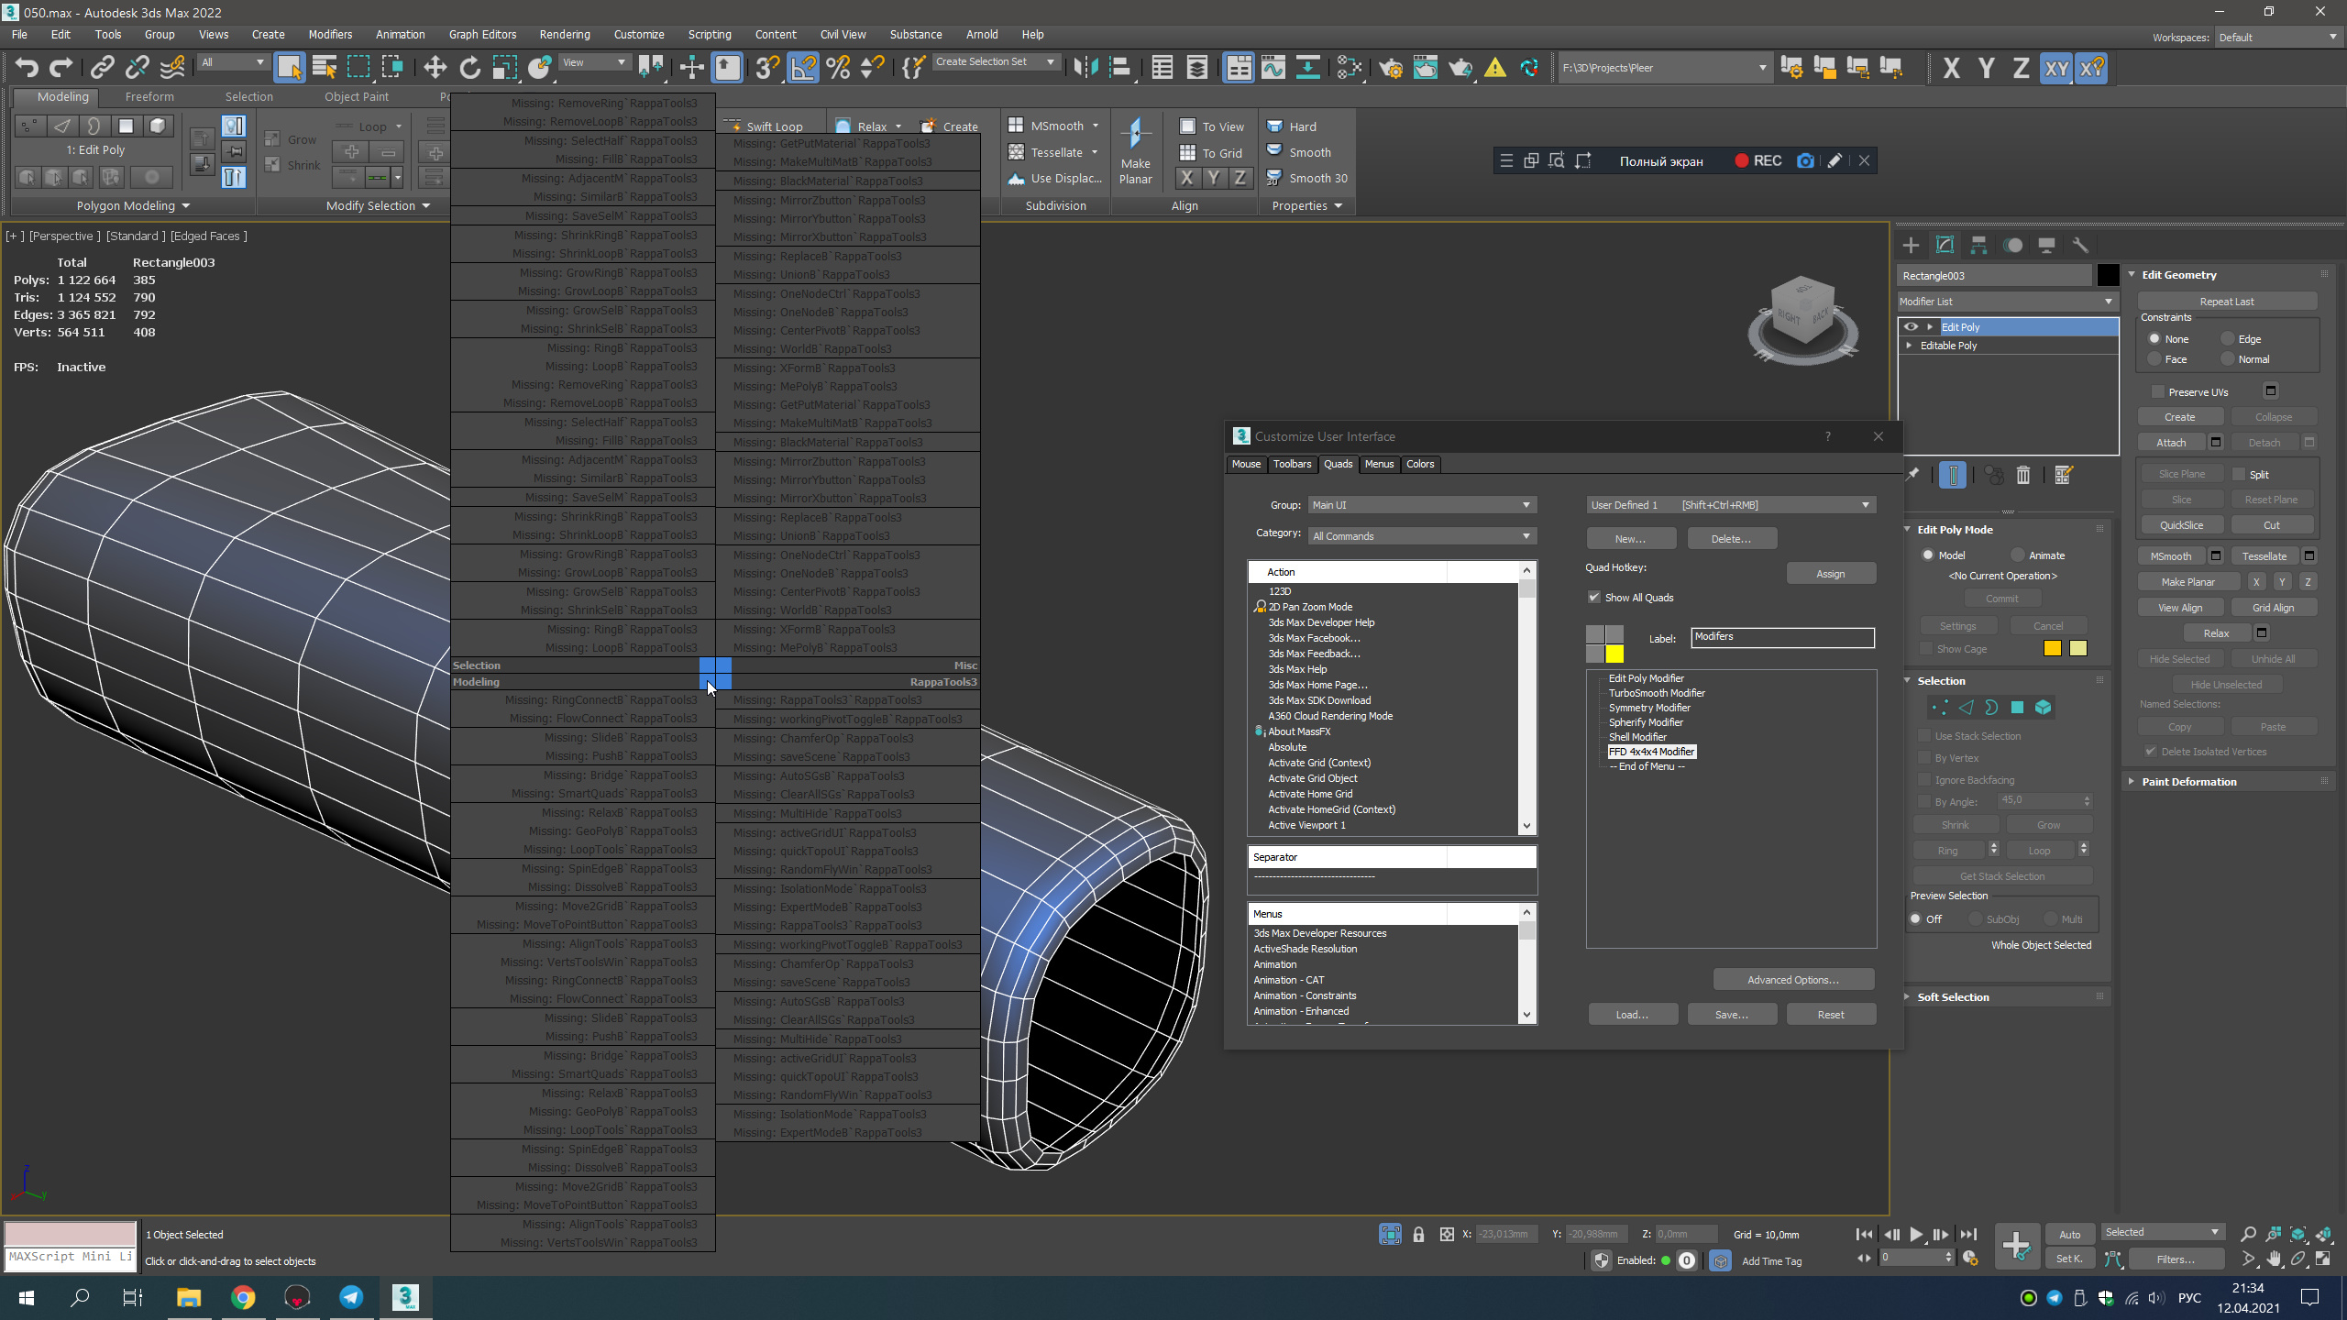Click the Attach button

click(2171, 443)
